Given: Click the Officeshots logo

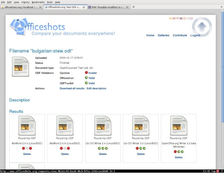Looking at the screenshot, I should 62,27.
